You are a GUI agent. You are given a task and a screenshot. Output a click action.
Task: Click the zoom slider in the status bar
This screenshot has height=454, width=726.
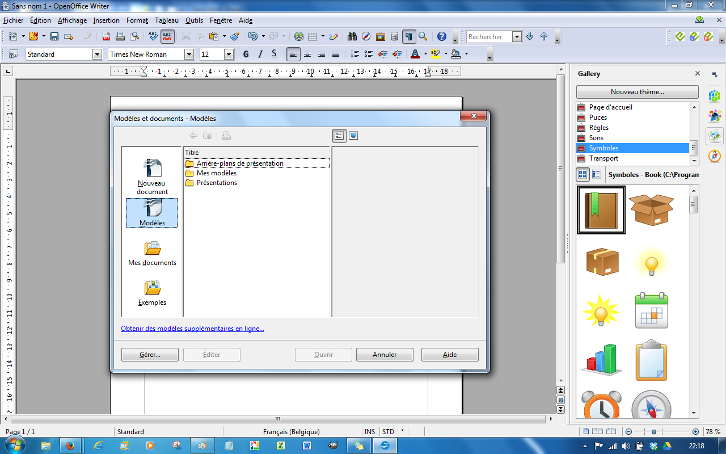tap(654, 432)
